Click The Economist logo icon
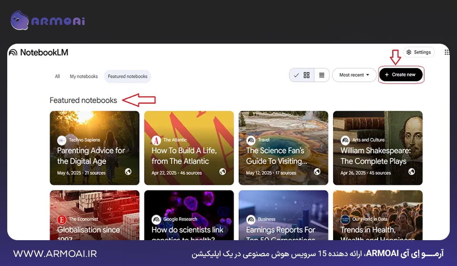 pos(62,219)
